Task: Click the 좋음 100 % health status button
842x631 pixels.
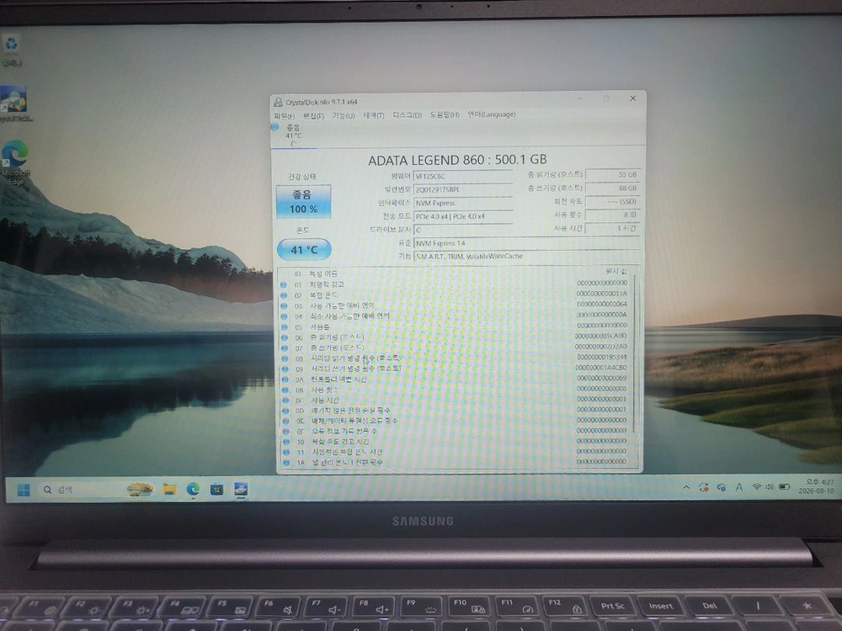Action: point(303,201)
